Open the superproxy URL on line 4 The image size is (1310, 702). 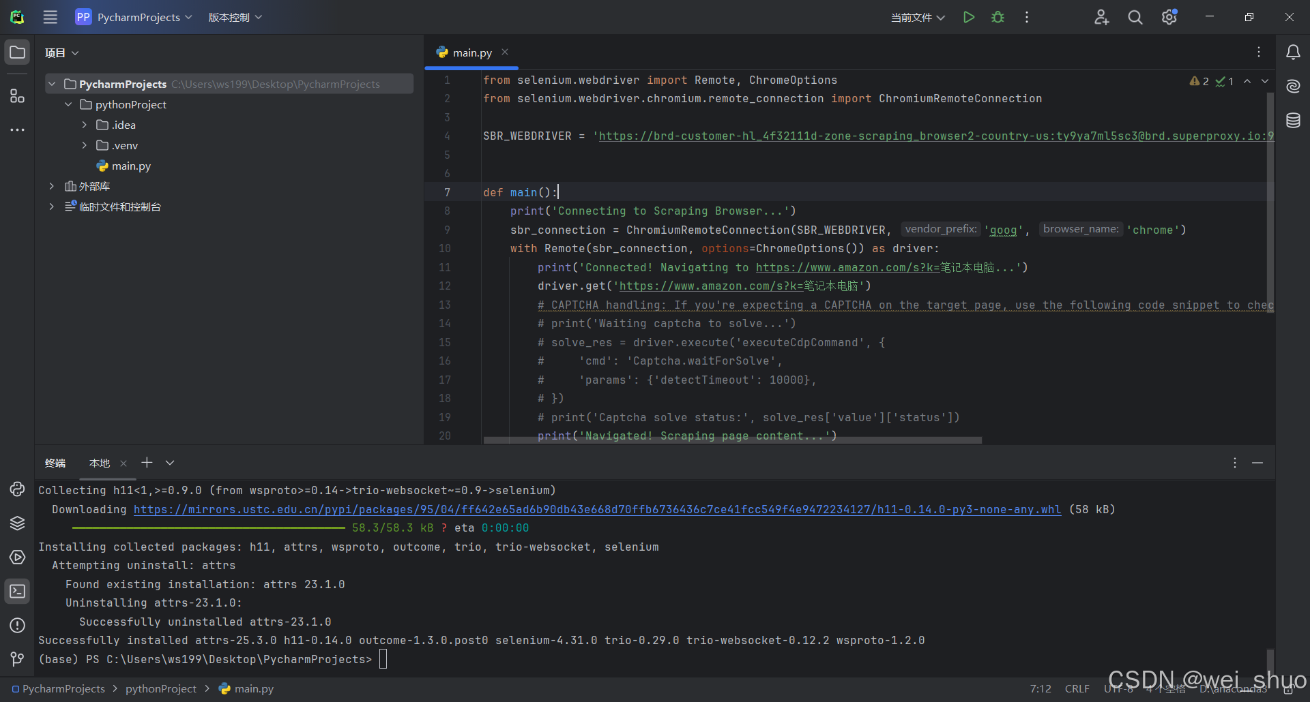[936, 136]
